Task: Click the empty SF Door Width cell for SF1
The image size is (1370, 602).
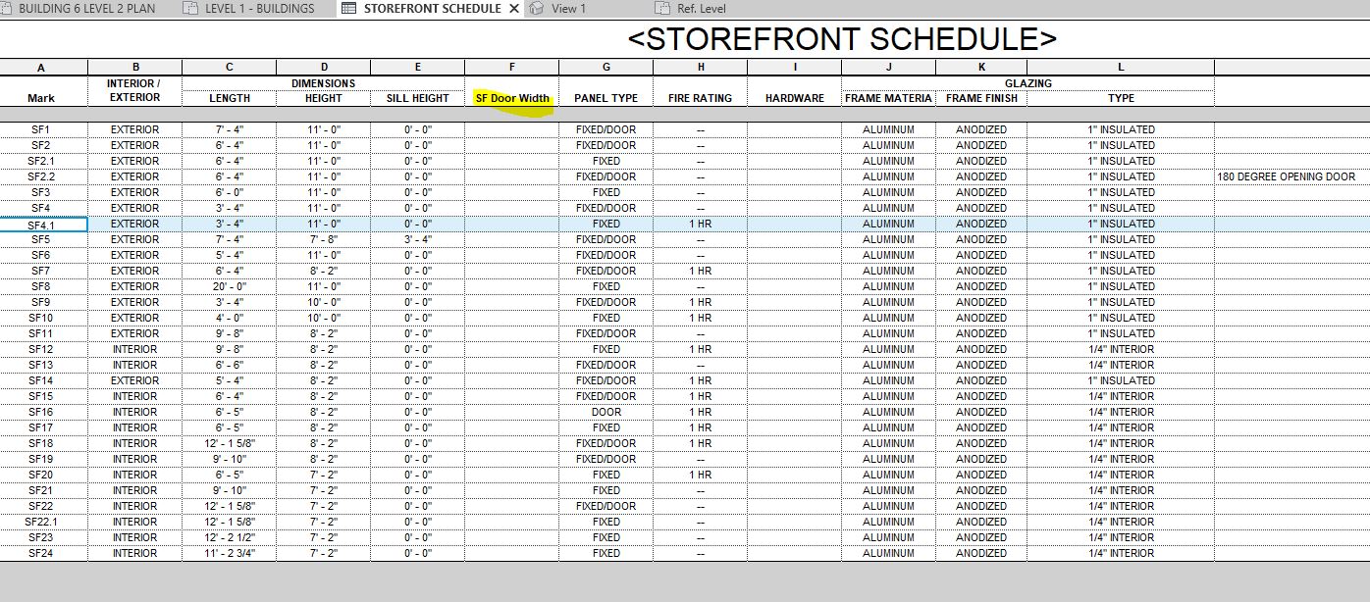Action: click(x=511, y=129)
